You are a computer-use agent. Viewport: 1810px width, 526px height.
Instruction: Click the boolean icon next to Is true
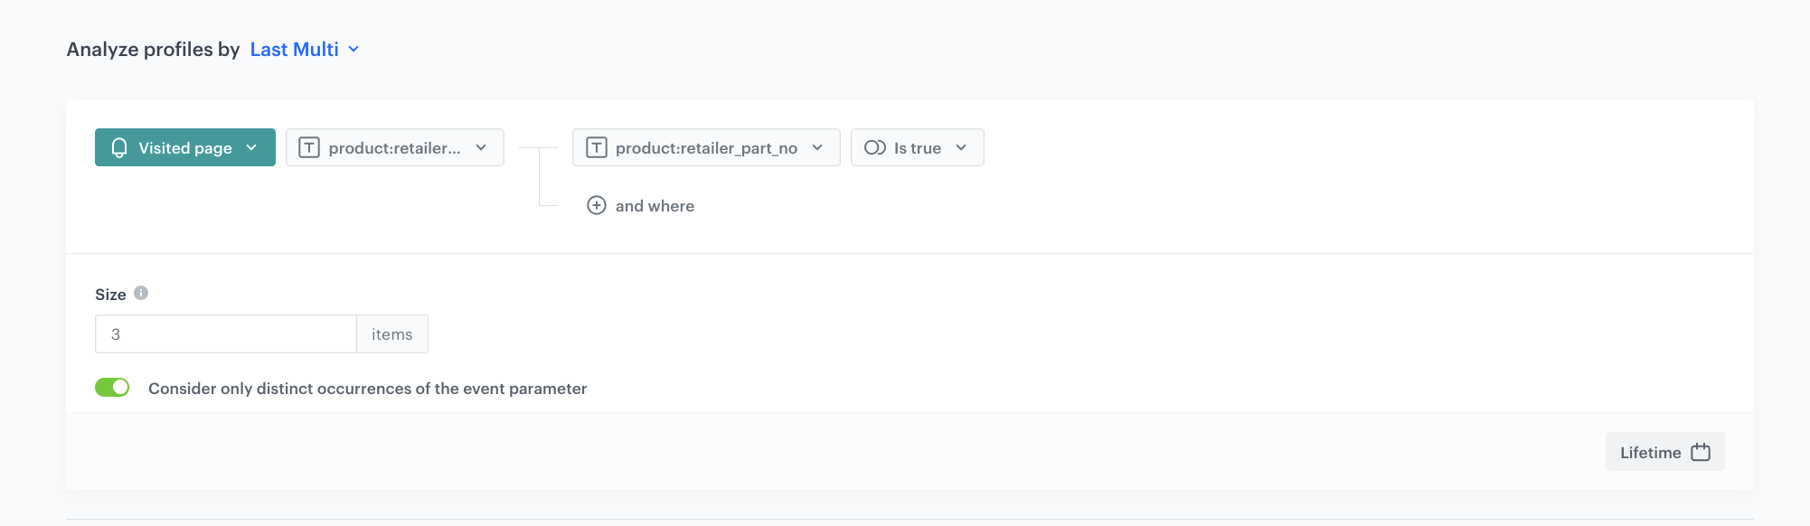[874, 148]
